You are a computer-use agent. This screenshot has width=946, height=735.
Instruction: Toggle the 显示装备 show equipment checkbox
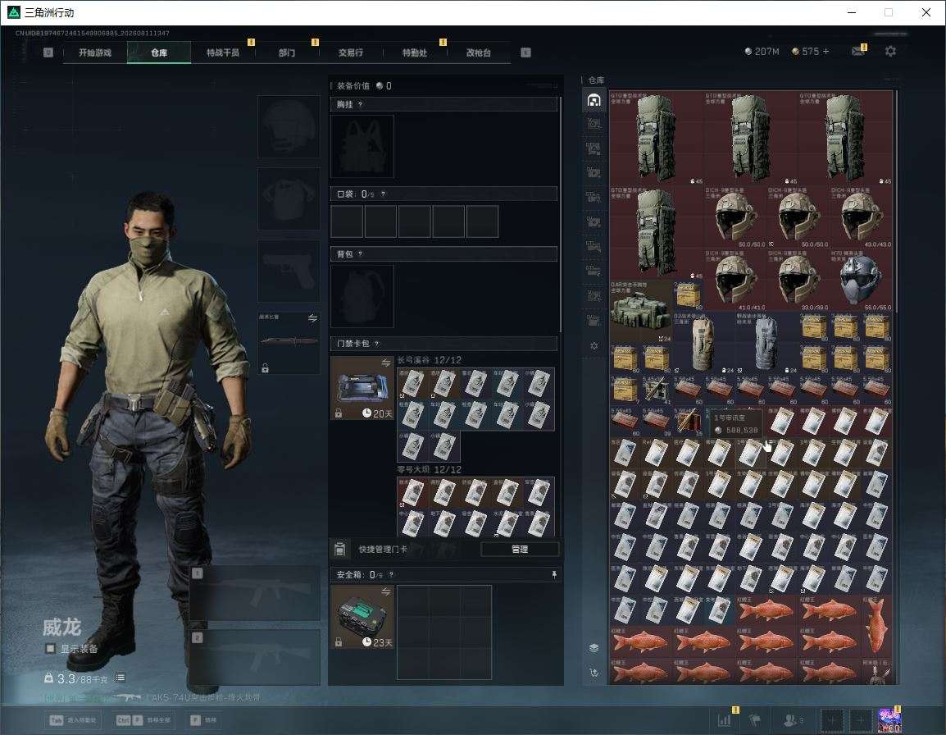pos(51,649)
